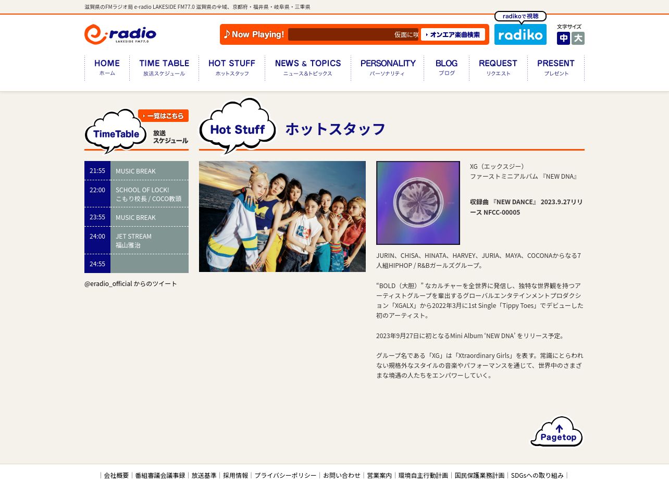Click the e-radio logo

(x=120, y=34)
